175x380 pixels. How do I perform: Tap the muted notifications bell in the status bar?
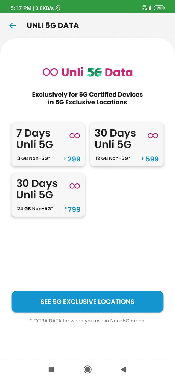click(x=58, y=8)
